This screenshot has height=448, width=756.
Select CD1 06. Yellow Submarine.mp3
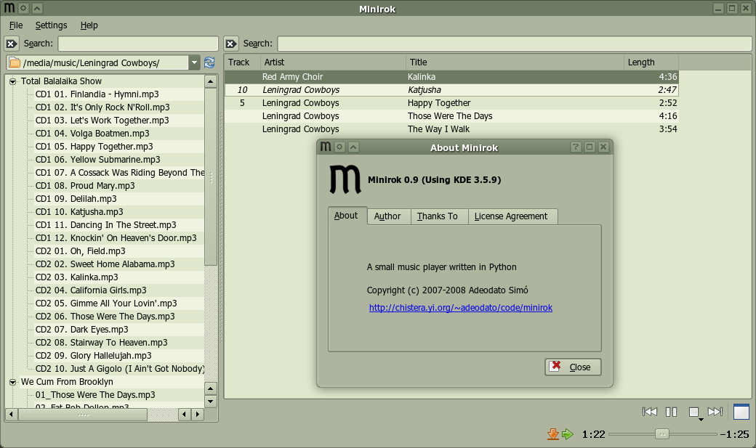pyautogui.click(x=98, y=160)
